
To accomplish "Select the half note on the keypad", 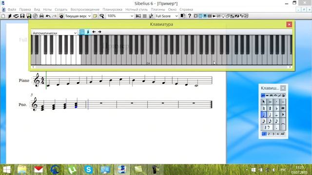I will pos(270,115).
